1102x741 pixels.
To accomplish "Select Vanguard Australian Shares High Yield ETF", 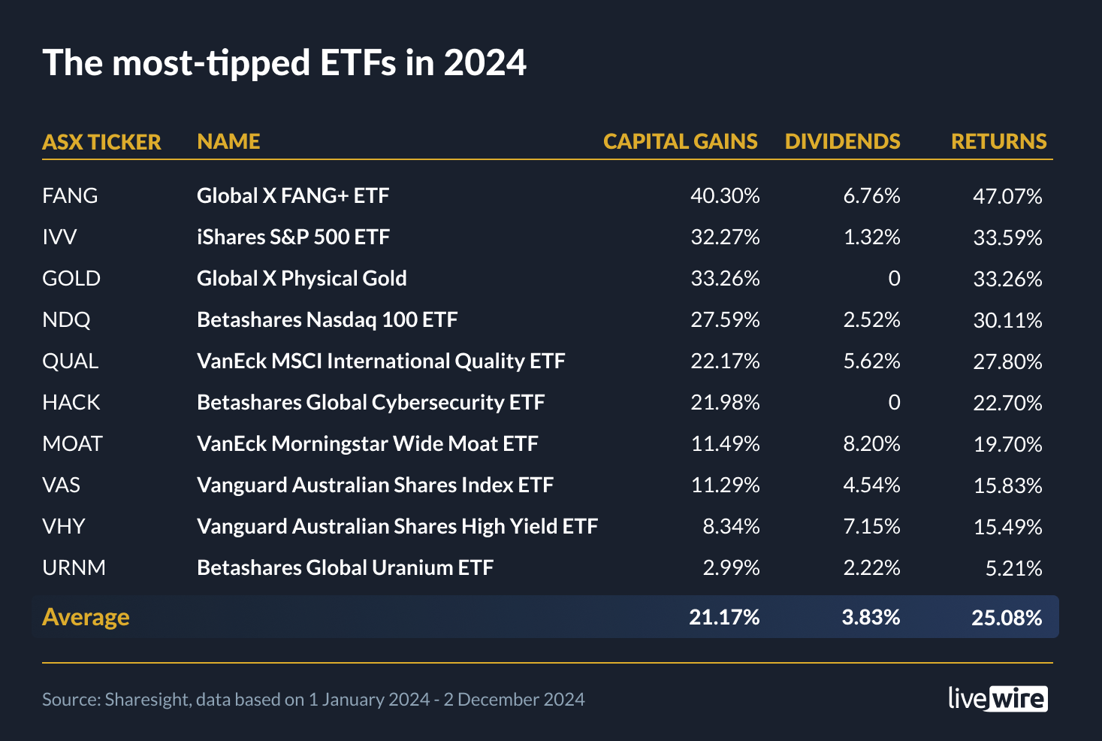I will click(397, 526).
